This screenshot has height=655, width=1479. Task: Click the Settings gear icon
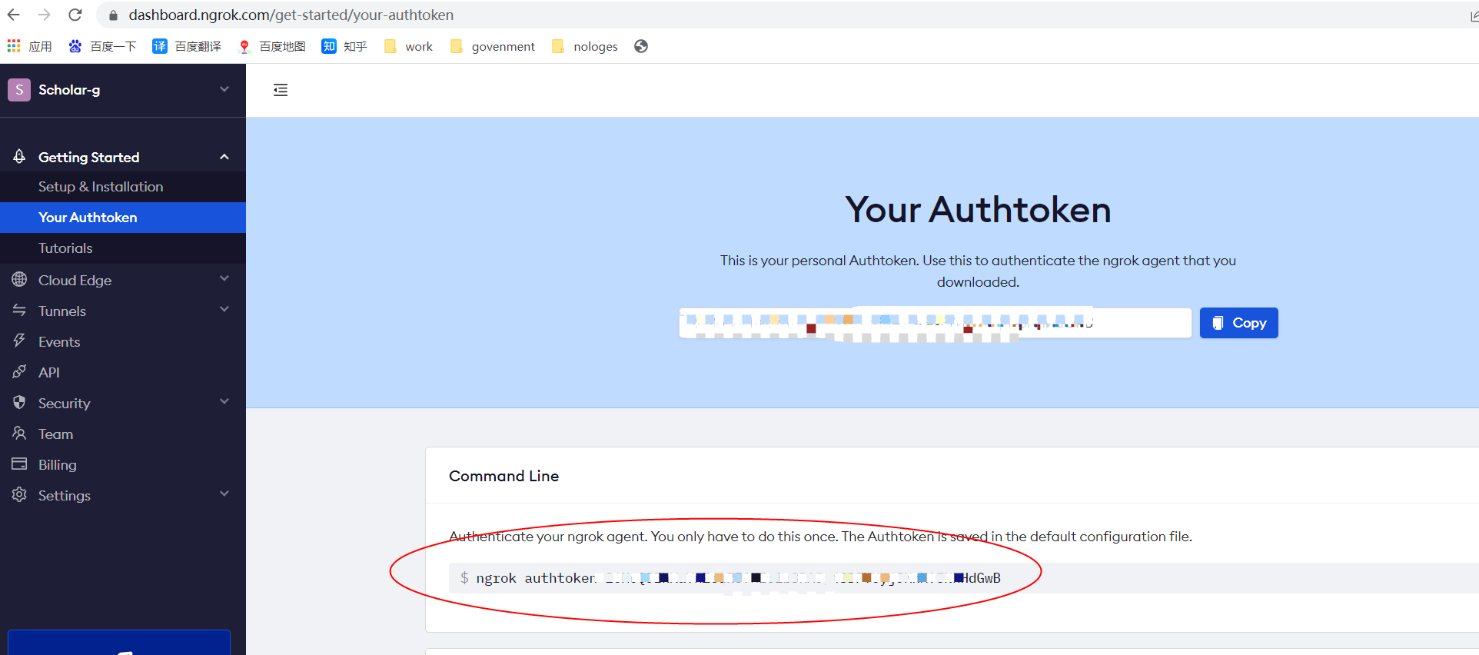(x=19, y=494)
